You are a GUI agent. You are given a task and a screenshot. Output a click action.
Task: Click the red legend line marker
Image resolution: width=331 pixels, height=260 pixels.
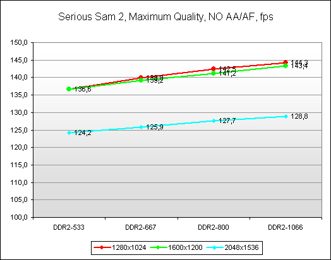click(x=102, y=247)
